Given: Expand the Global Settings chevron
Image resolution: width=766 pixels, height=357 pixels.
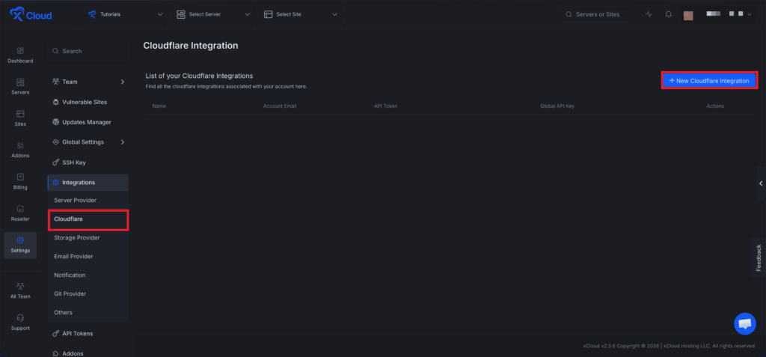Looking at the screenshot, I should (x=123, y=142).
